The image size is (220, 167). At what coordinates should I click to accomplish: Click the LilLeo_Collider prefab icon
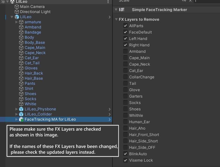21,114
